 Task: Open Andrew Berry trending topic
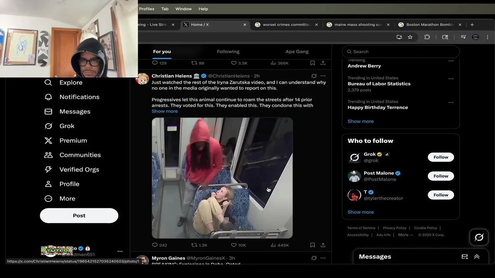click(364, 66)
